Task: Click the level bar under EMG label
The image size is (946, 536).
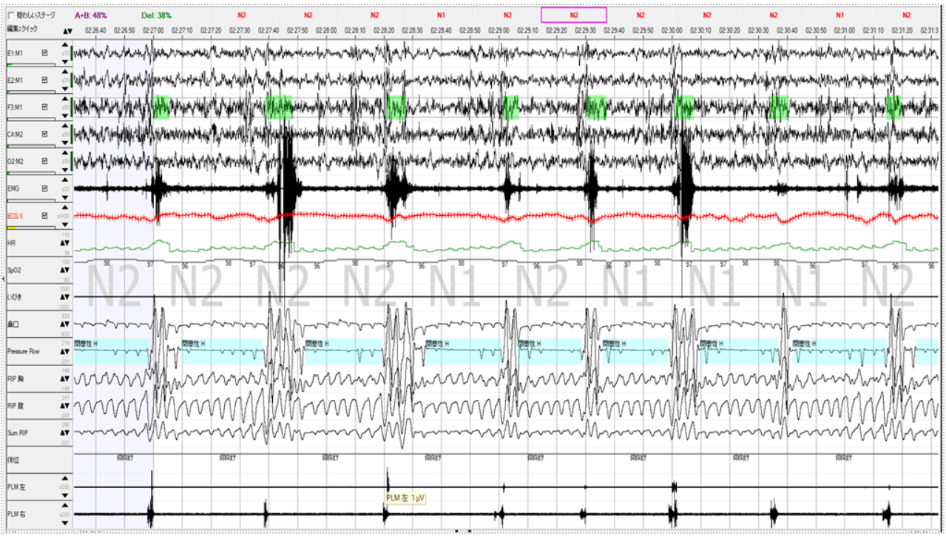Action: point(30,200)
